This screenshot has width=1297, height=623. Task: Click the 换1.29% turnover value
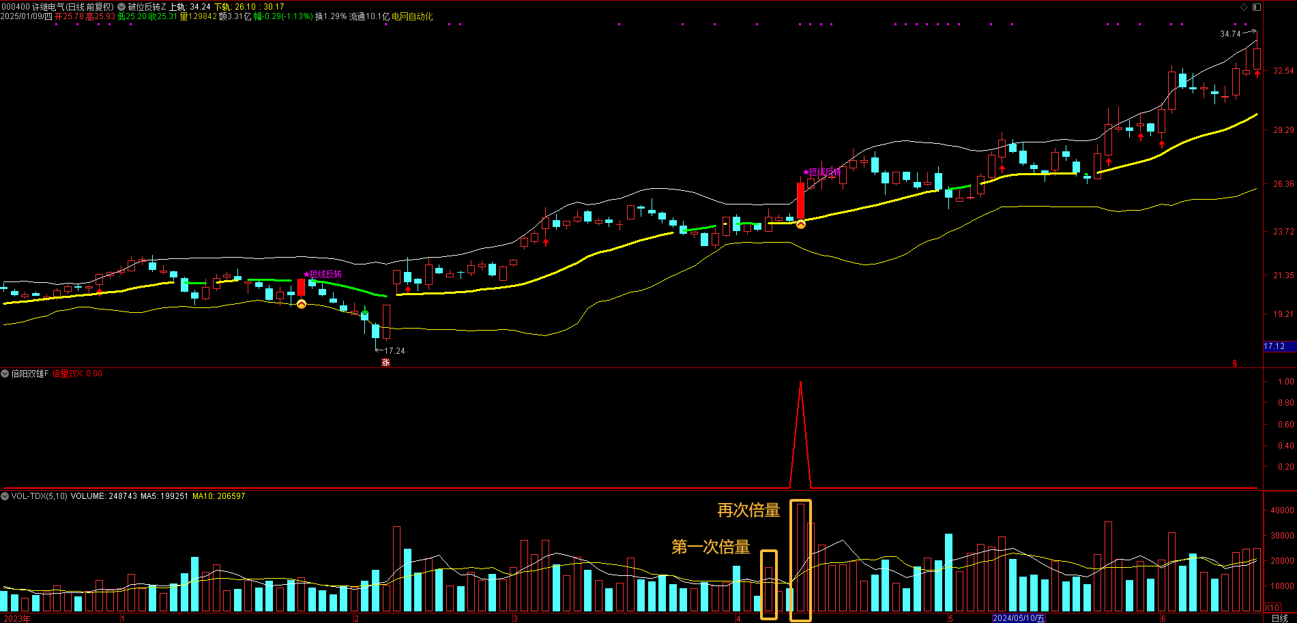click(x=331, y=16)
